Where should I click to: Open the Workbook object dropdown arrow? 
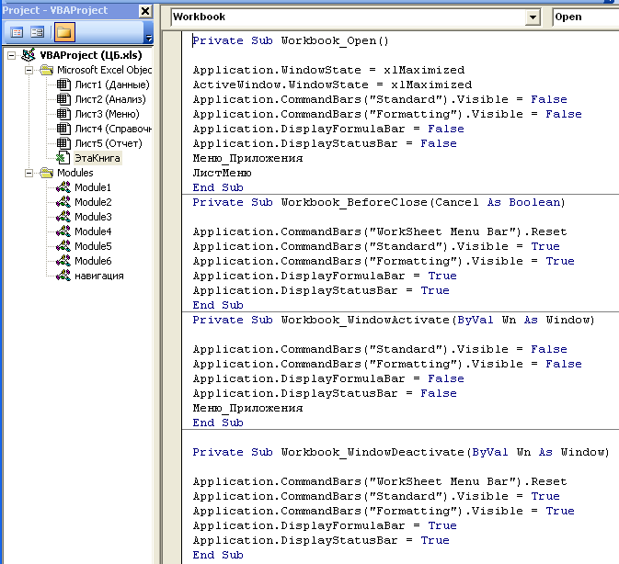(533, 17)
